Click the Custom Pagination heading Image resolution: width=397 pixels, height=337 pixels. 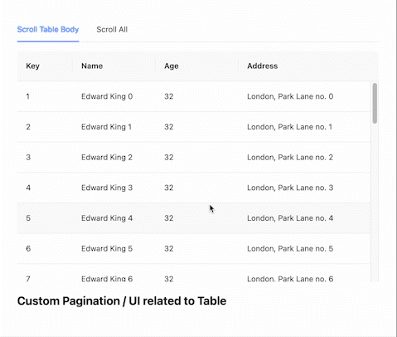tap(122, 301)
